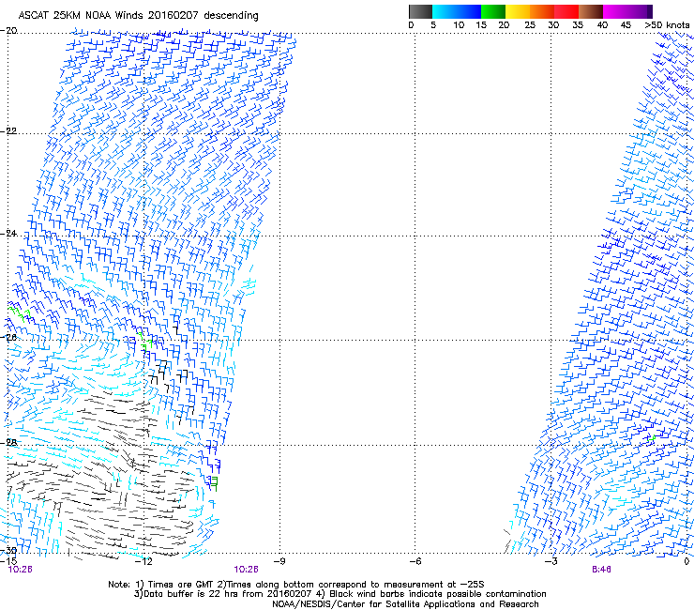This screenshot has height=610, width=694.
Task: Click the -20 latitude axis label
Action: click(8, 31)
